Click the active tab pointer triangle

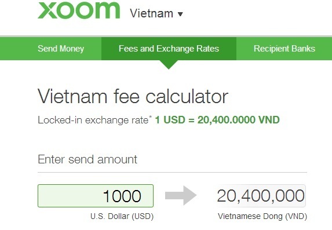[169, 64]
